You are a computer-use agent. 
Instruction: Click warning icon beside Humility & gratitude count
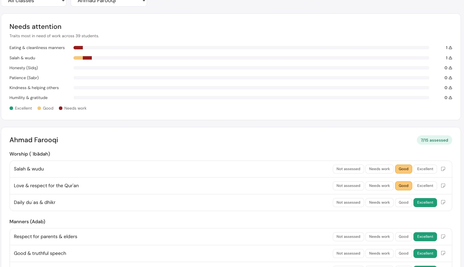450,98
